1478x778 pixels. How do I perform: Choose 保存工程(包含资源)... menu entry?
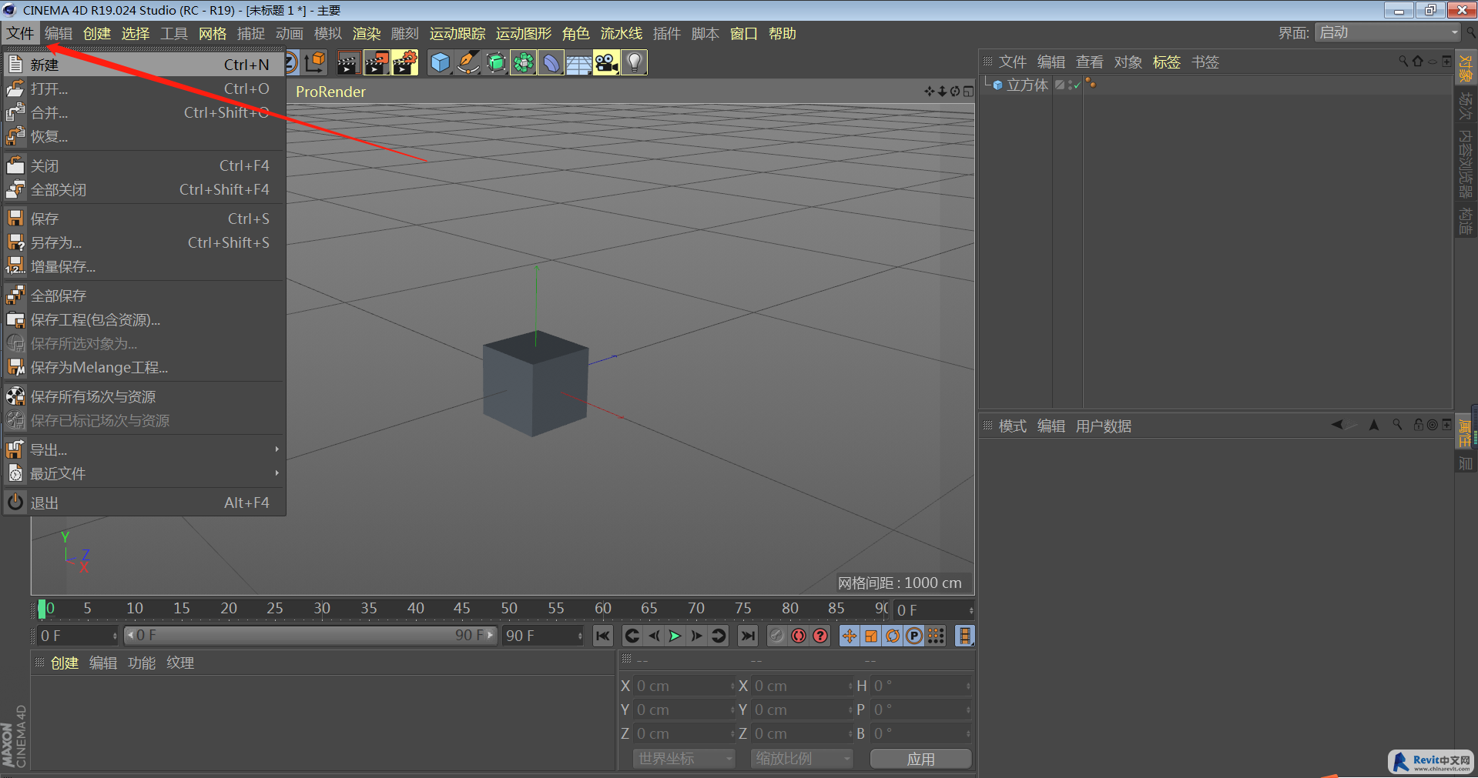[x=143, y=319]
